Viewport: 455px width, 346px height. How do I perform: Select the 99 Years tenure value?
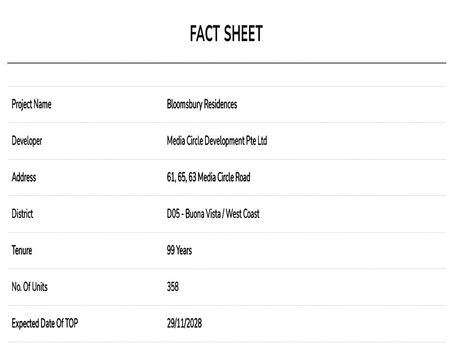[179, 250]
